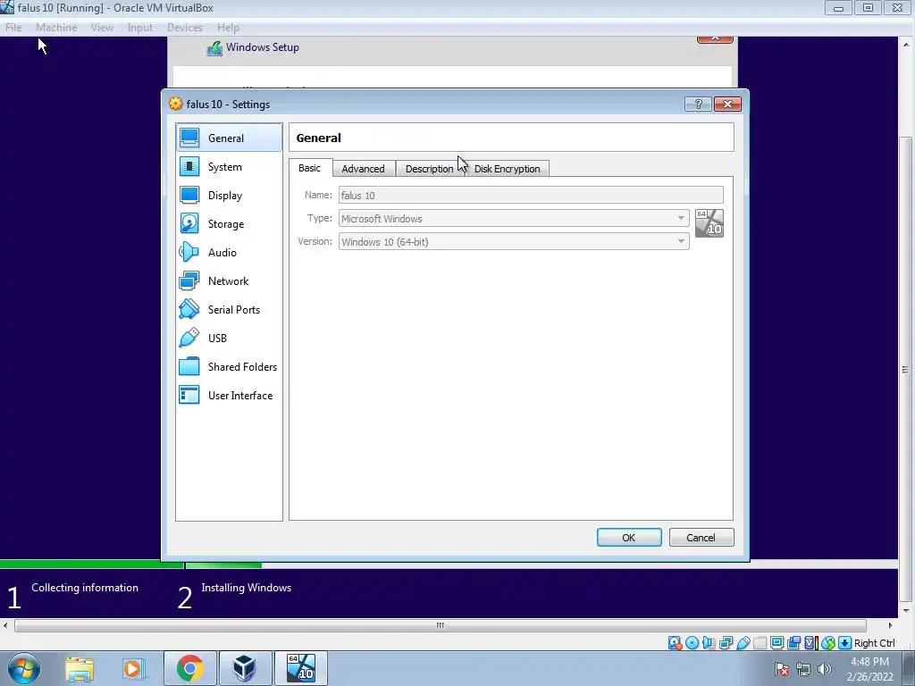Open the Audio settings category
The height and width of the screenshot is (686, 915).
[229, 253]
